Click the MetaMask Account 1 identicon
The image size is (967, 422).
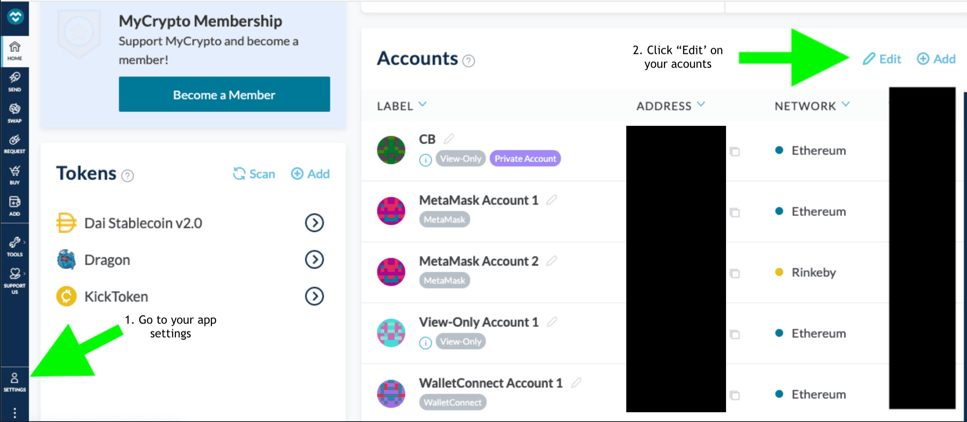[x=391, y=211]
